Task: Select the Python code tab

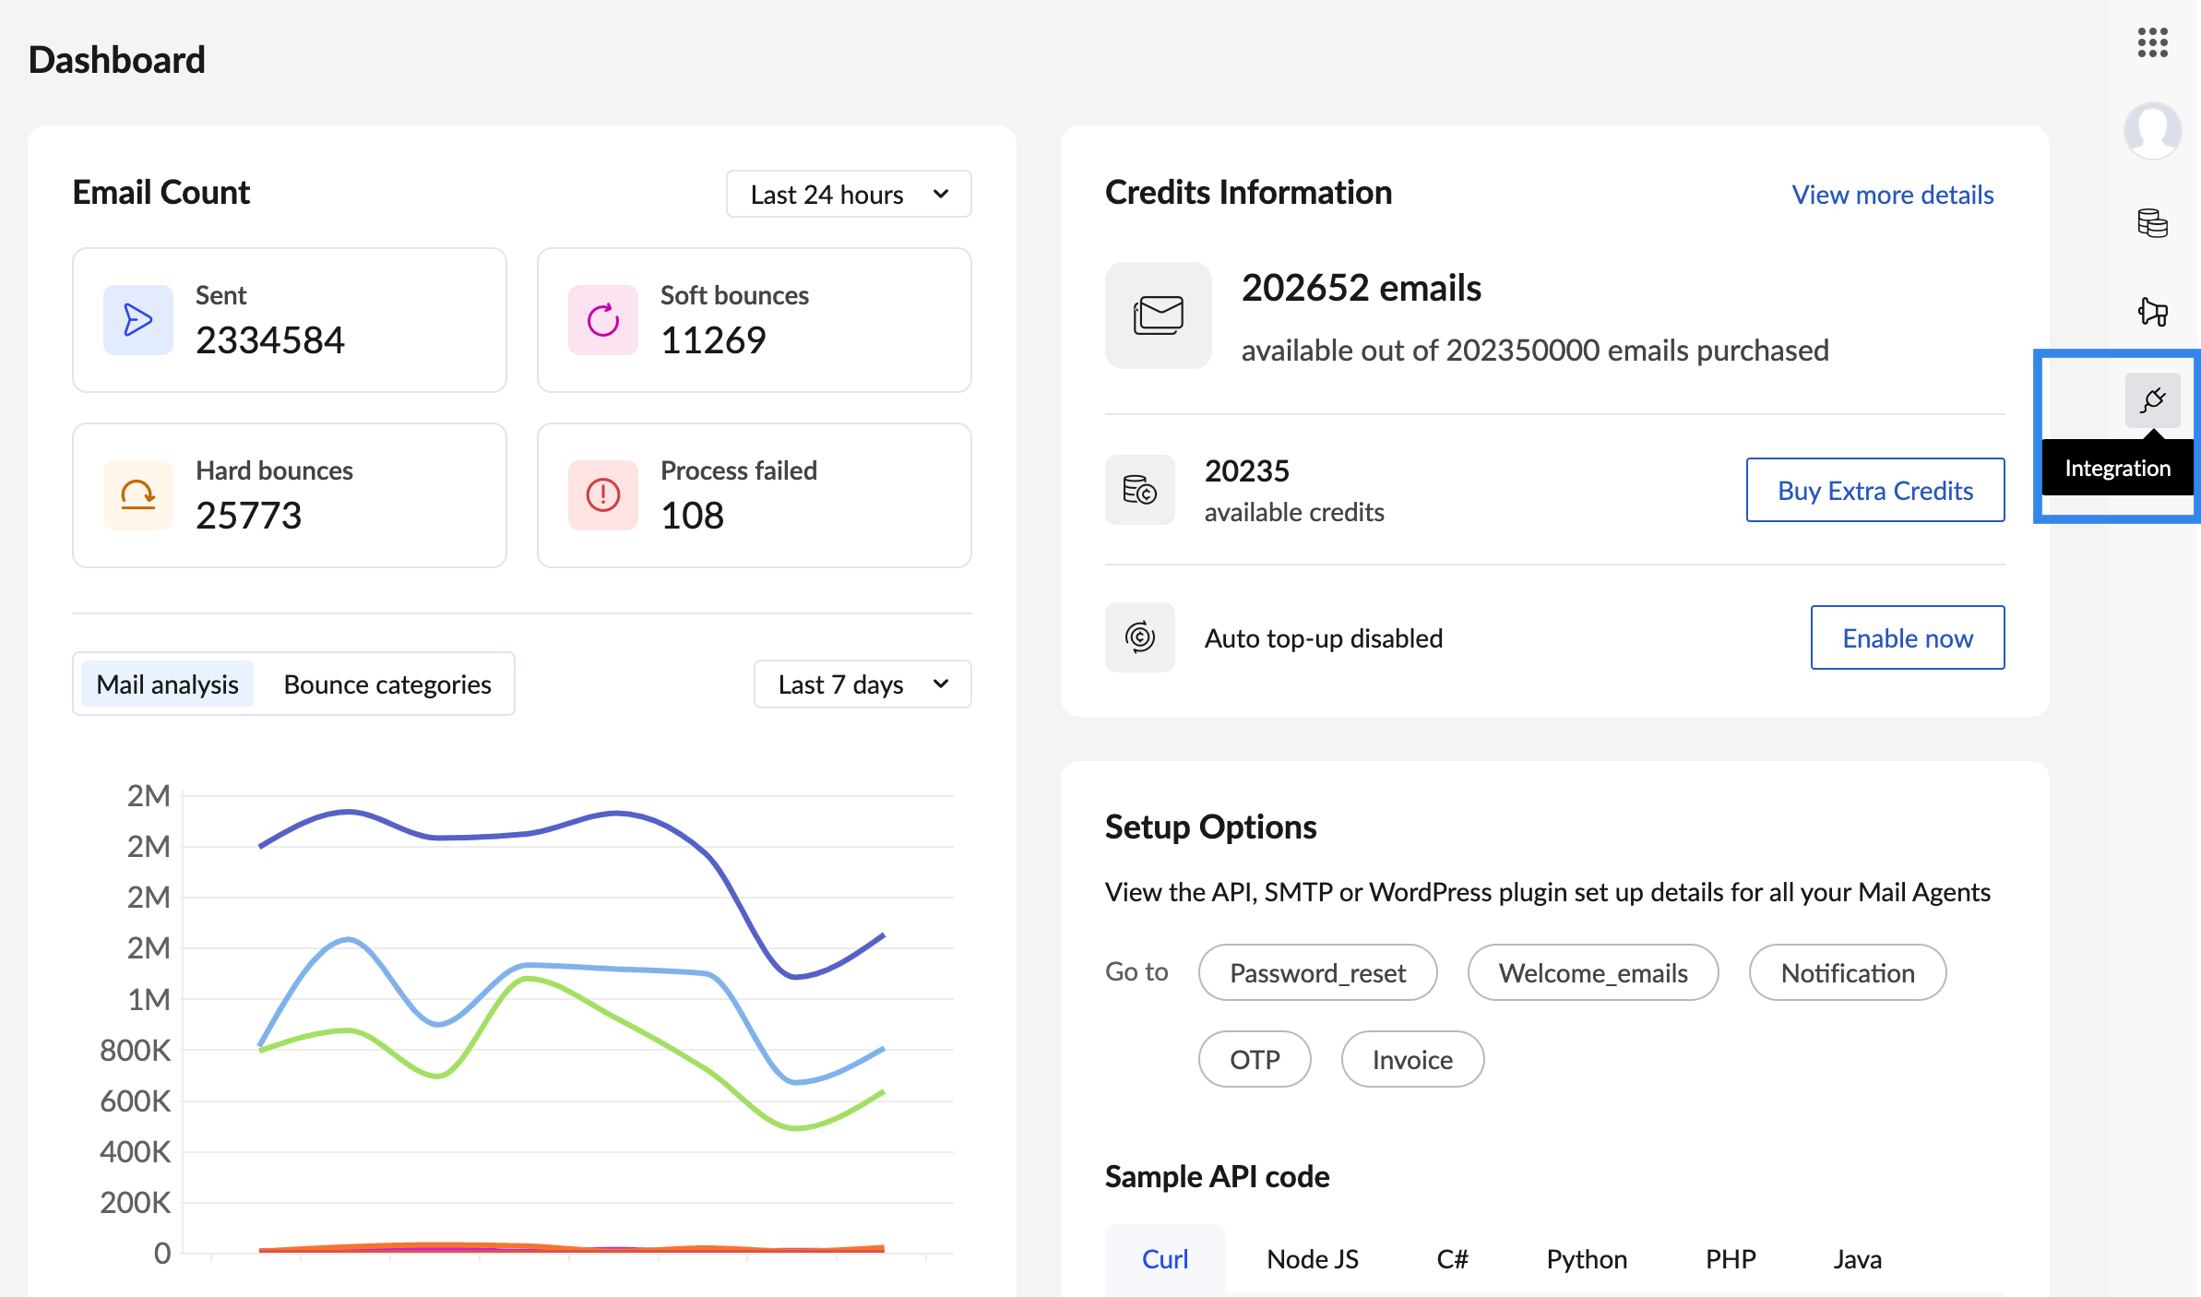Action: coord(1587,1259)
